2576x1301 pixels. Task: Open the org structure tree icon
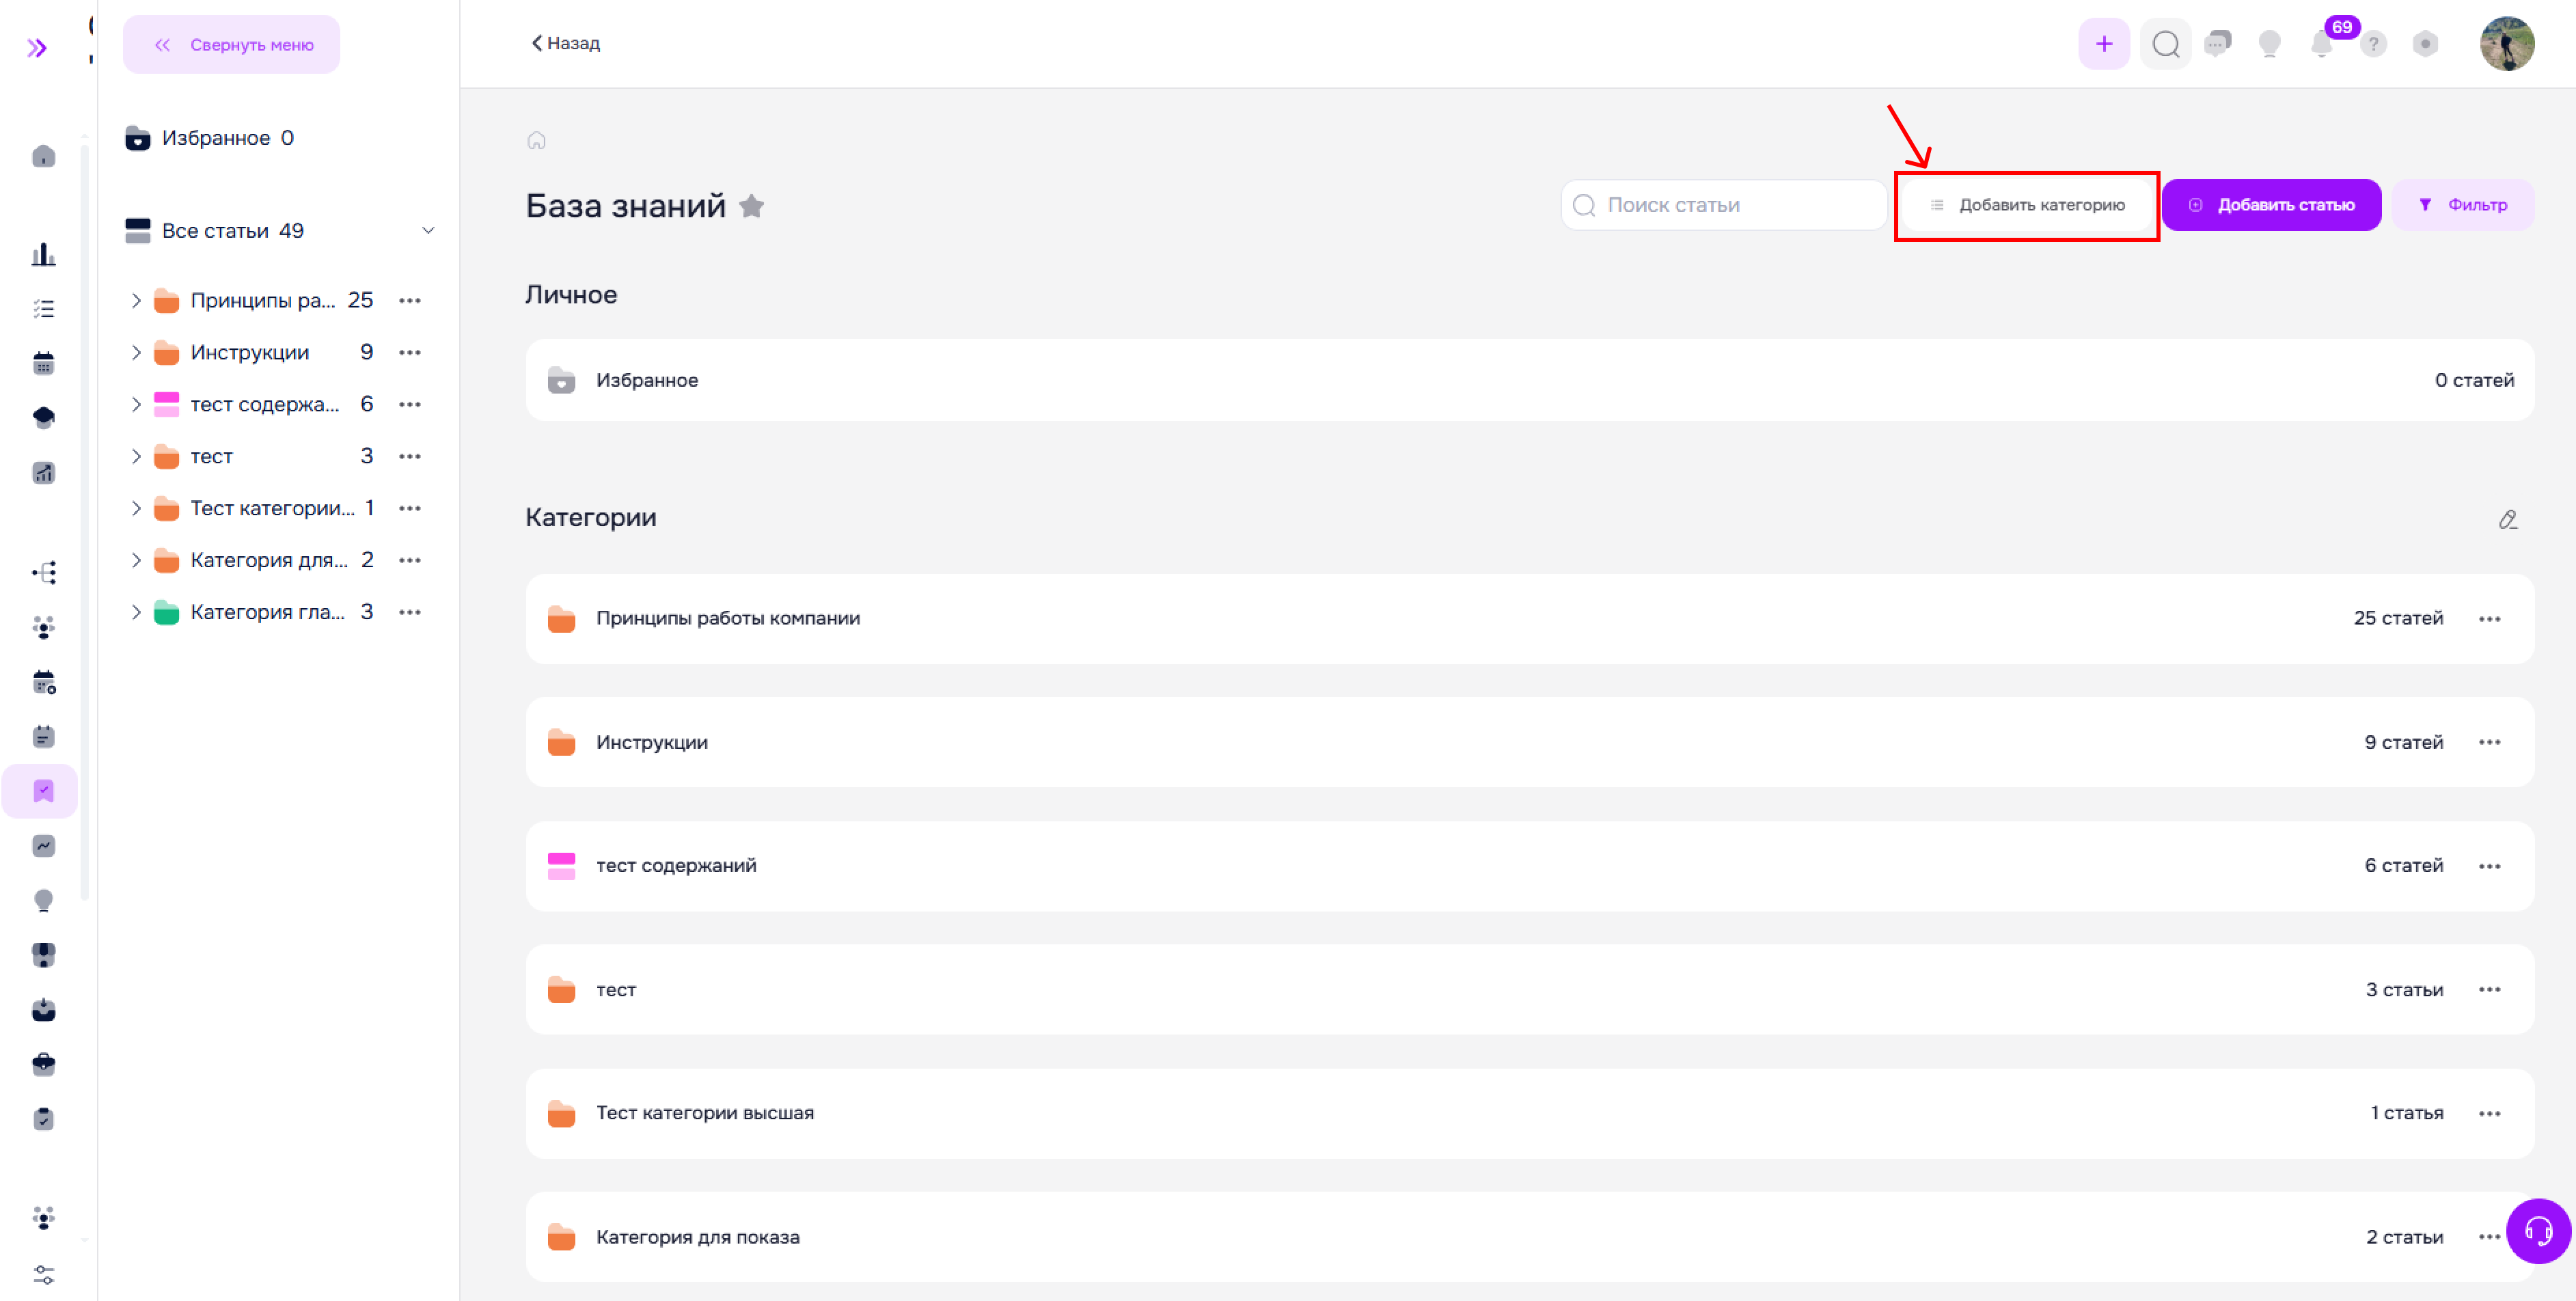pos(43,572)
